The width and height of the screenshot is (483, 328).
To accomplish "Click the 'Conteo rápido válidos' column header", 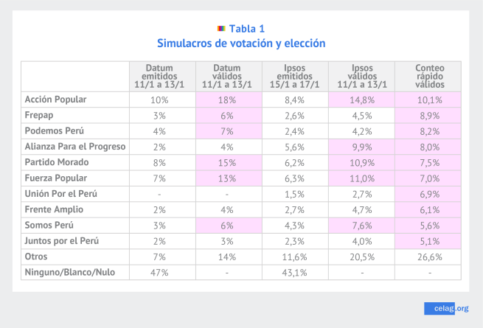I will coord(428,77).
